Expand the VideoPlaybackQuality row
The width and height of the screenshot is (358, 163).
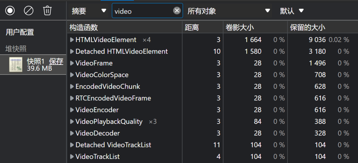click(72, 122)
